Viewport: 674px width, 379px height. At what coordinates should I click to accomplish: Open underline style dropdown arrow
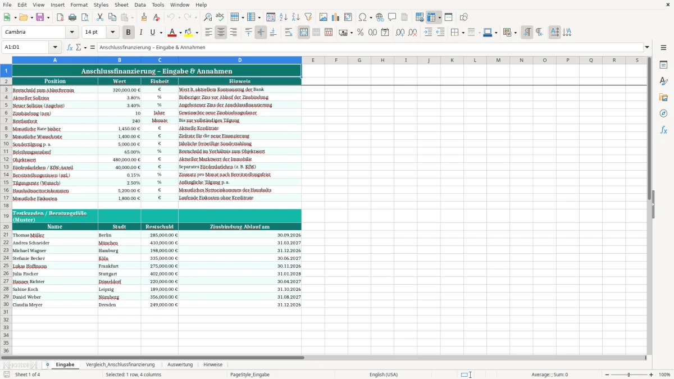tap(161, 33)
